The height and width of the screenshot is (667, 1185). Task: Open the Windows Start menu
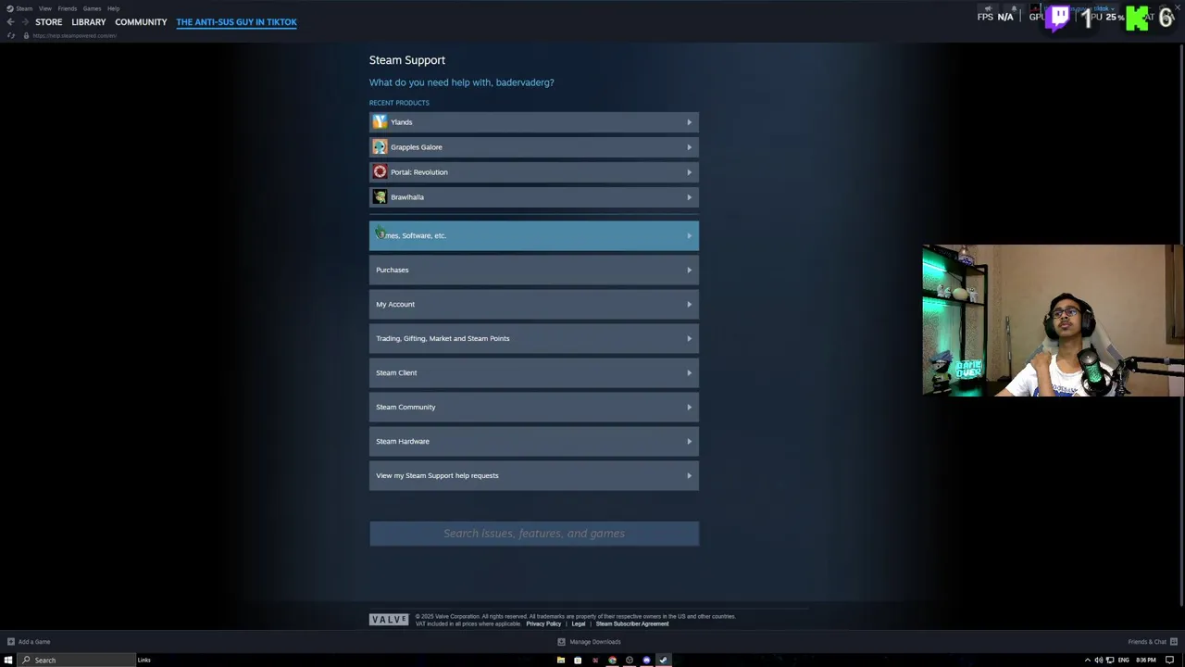(x=8, y=660)
